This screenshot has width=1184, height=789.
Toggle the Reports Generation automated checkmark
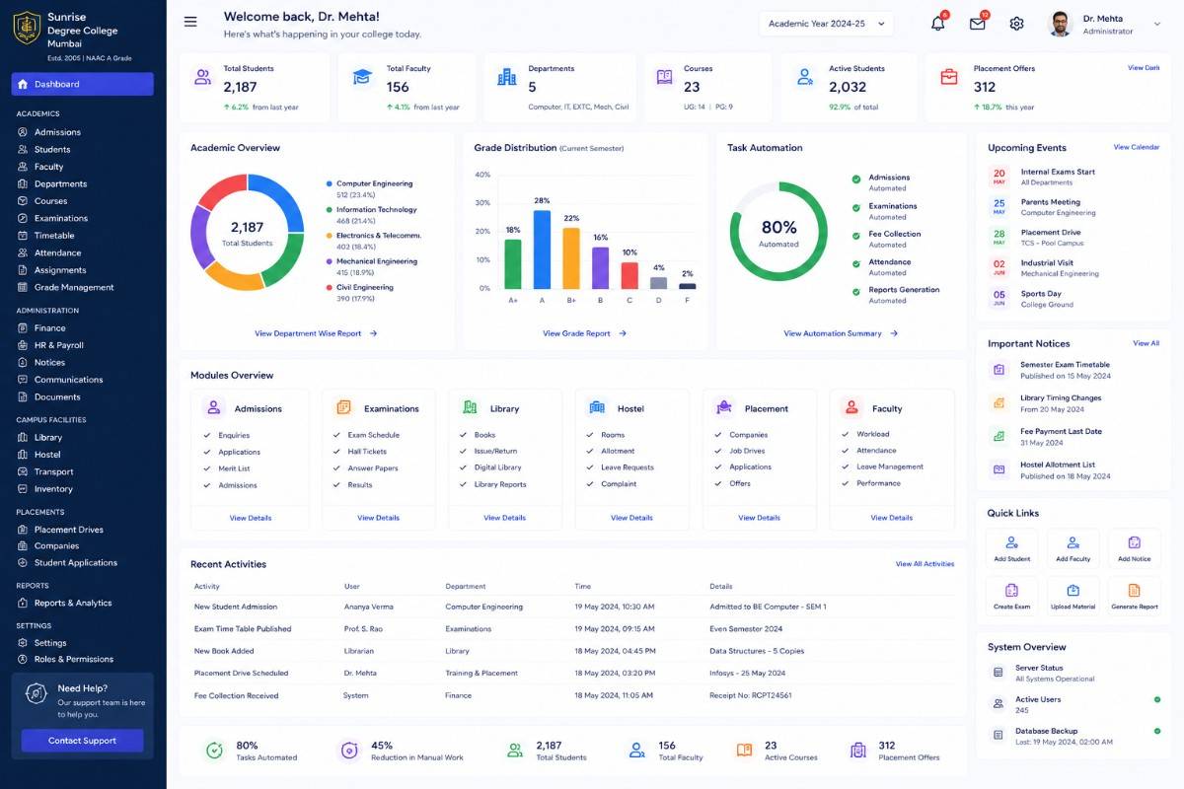pyautogui.click(x=855, y=292)
